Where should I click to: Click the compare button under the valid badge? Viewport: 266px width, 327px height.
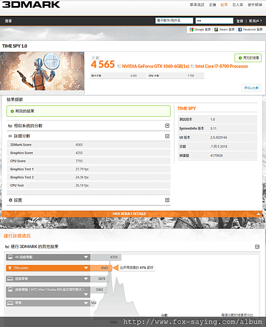[x=251, y=88]
